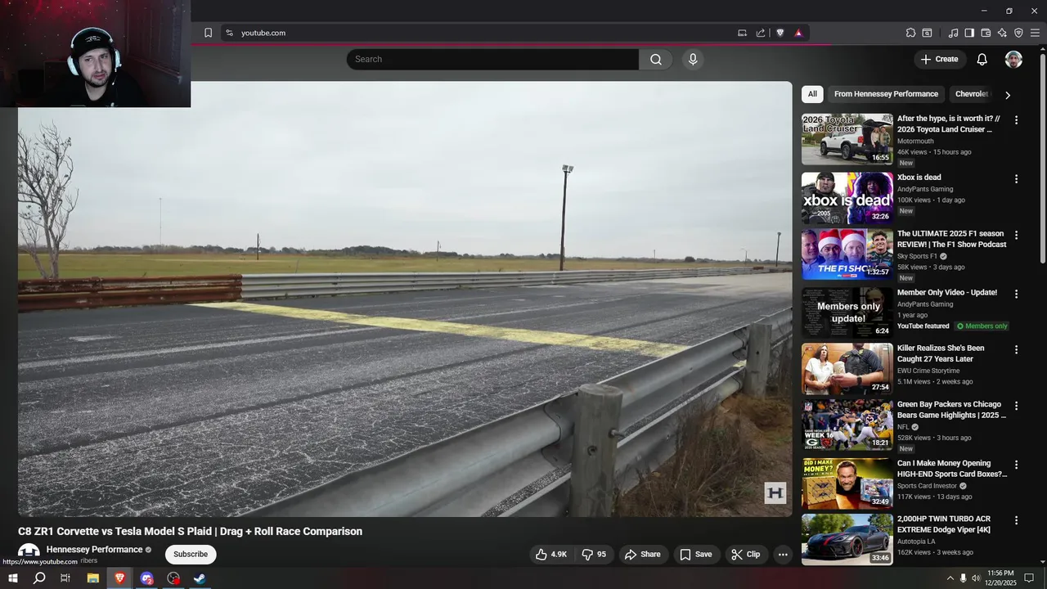Open Steam from the taskbar

click(200, 578)
